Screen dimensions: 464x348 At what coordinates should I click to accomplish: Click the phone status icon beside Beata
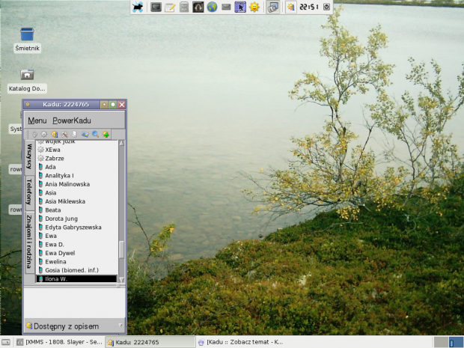[41, 210]
